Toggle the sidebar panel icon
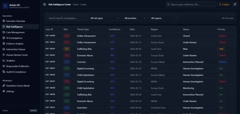This screenshot has width=240, height=114. pos(45,4)
